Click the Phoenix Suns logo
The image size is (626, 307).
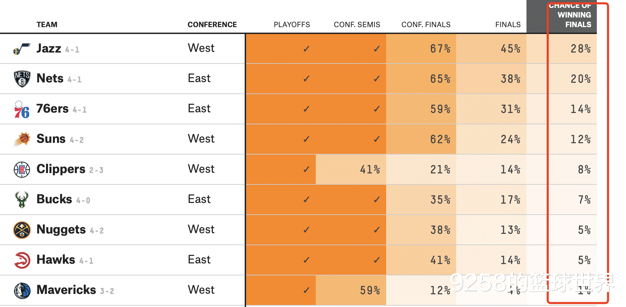(22, 139)
